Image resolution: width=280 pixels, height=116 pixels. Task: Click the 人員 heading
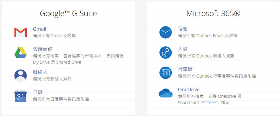pos(183,49)
